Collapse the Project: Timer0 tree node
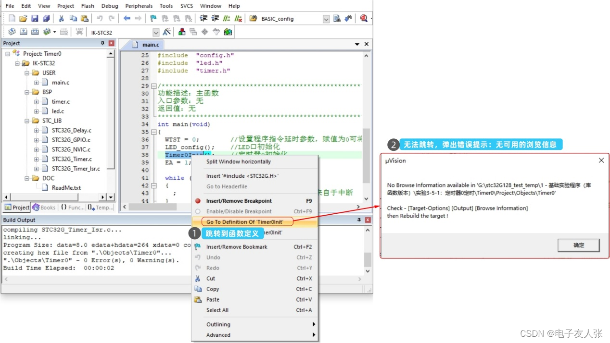Viewport: 610px width, 343px height. pyautogui.click(x=8, y=54)
